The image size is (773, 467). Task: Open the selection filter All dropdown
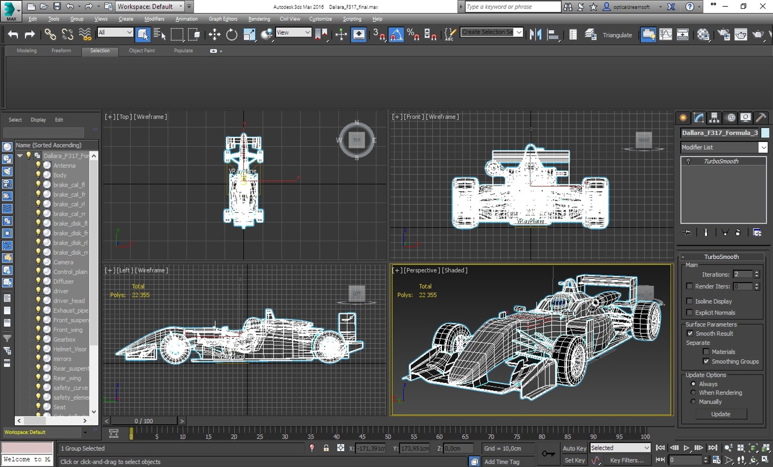(115, 32)
